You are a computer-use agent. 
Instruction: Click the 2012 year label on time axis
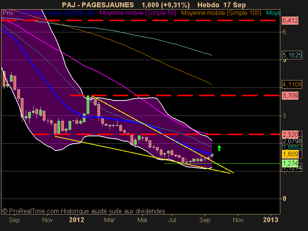click(x=77, y=220)
